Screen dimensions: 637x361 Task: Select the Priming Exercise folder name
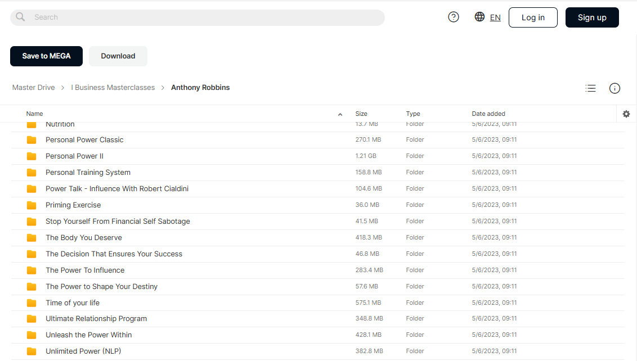(73, 205)
